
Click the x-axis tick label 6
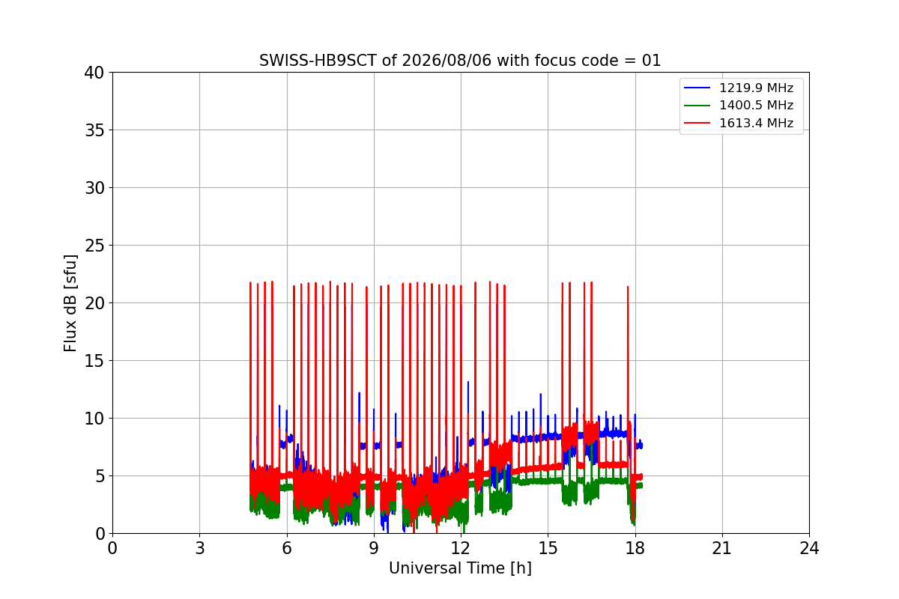286,549
